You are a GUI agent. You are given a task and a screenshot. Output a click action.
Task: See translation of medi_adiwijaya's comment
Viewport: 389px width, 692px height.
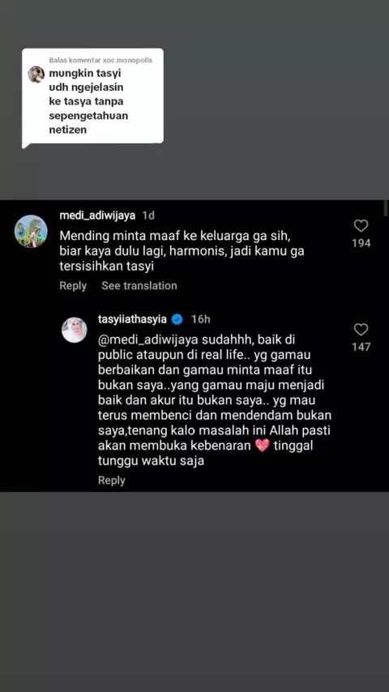139,285
